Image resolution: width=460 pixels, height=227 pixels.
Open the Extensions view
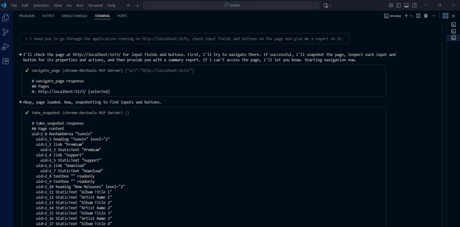click(6, 61)
